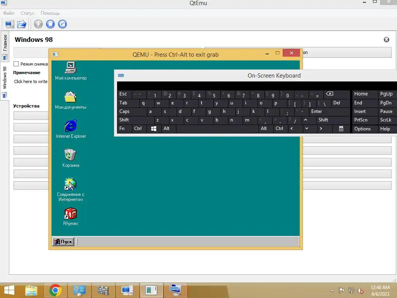This screenshot has width=397, height=298.
Task: Click the Tab key on On-Screen Keyboard
Action: pos(128,103)
